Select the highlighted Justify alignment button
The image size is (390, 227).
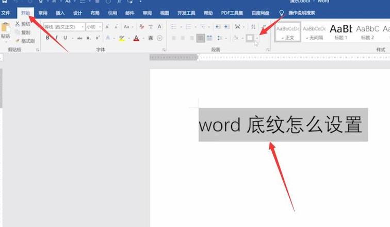[x=201, y=38]
